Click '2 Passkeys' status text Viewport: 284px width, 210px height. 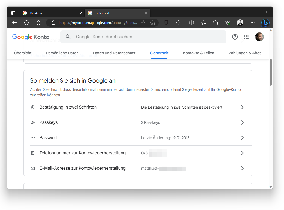coord(150,123)
